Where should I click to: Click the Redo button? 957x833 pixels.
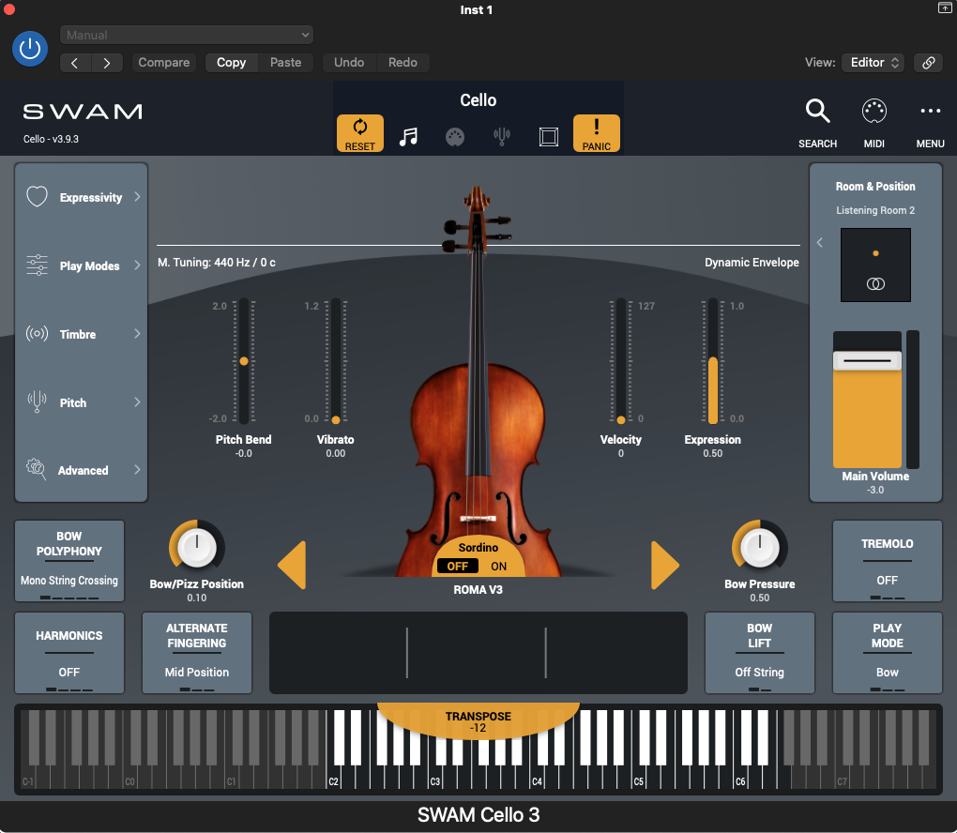(403, 63)
